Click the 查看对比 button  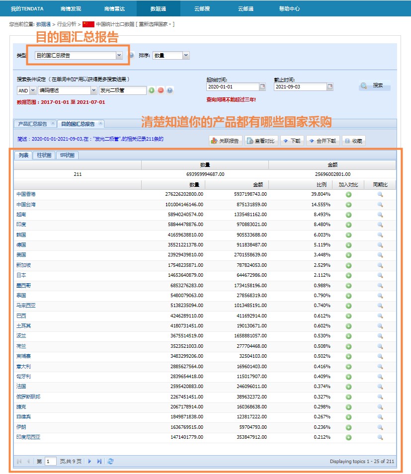click(x=261, y=141)
